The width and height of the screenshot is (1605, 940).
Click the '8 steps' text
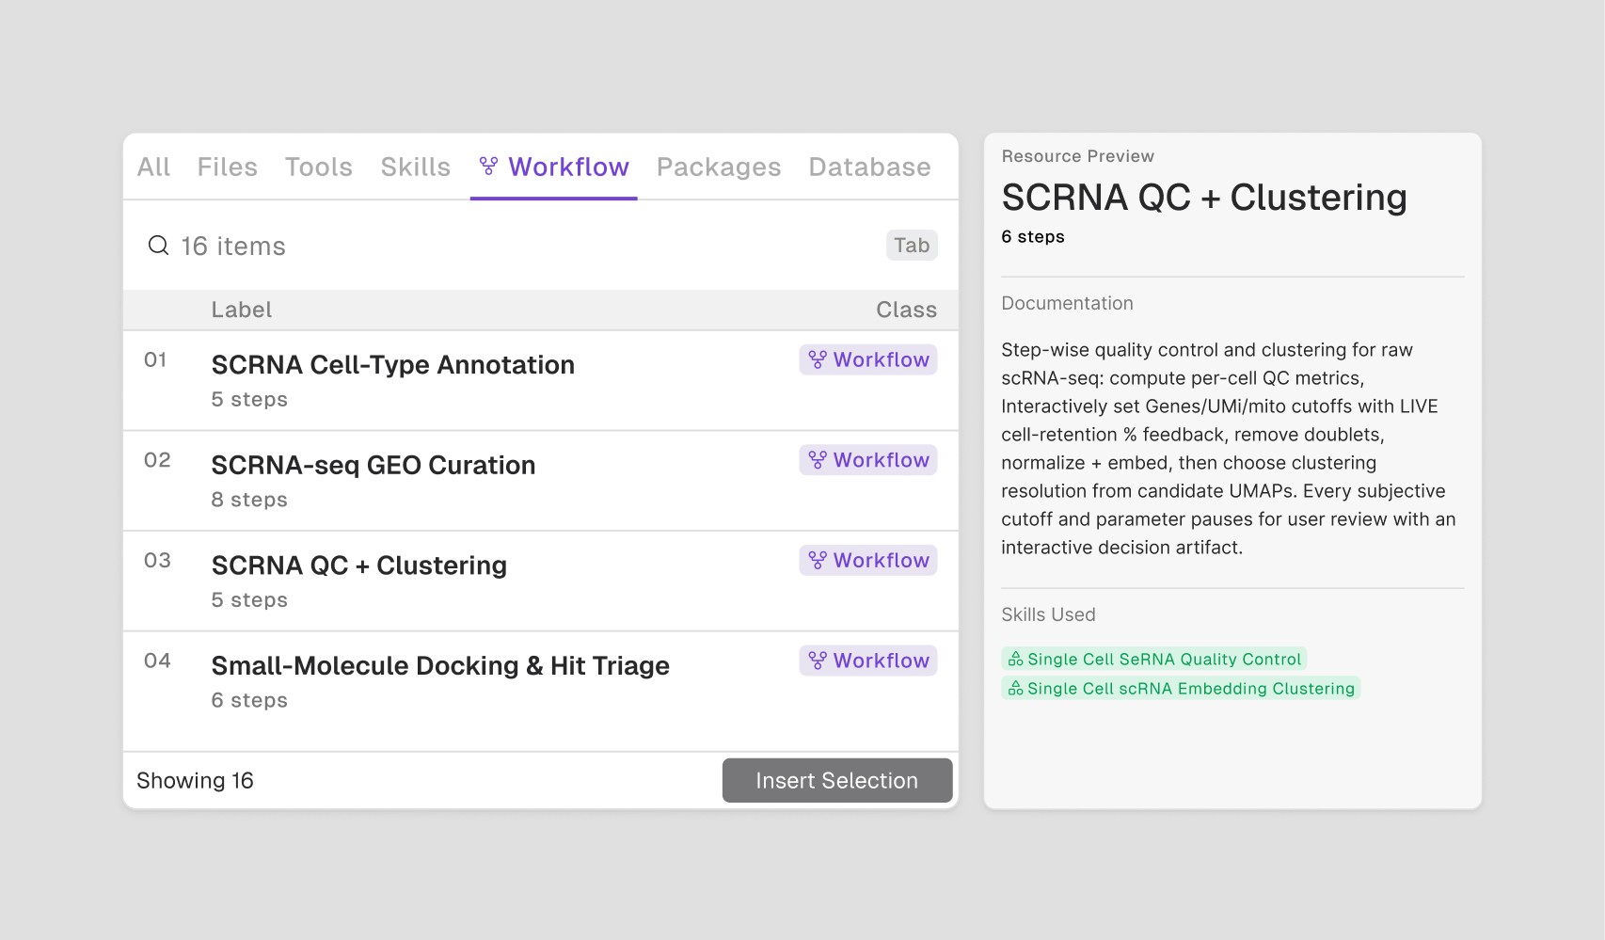click(249, 500)
